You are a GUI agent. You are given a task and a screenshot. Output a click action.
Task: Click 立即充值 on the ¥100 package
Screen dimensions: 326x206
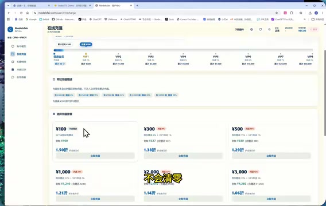[95, 156]
